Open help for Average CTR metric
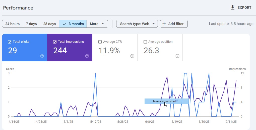This screenshot has width=256, height=130. click(132, 56)
